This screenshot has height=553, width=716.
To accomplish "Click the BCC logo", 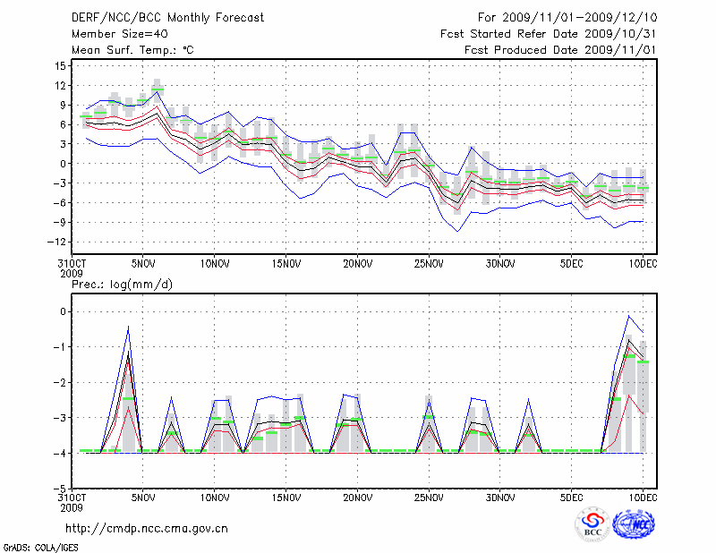I will [x=592, y=524].
